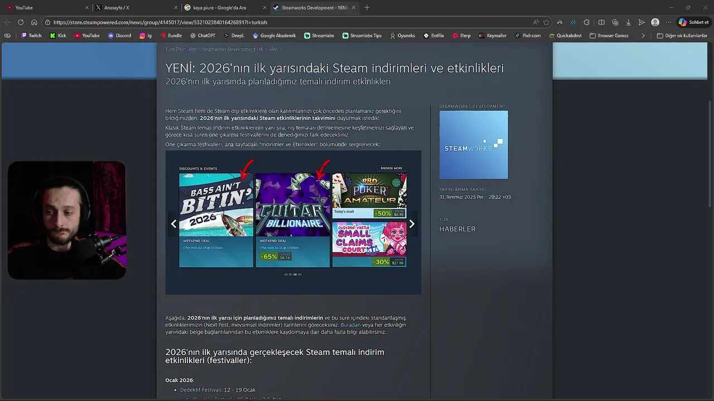Expand the Browser Games bookmark folder

[x=609, y=36]
